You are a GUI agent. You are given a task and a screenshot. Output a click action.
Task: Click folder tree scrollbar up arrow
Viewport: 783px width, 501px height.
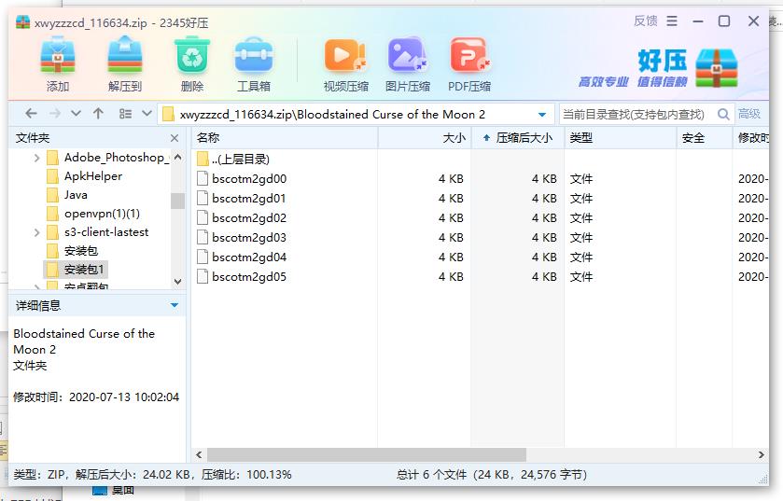pyautogui.click(x=177, y=158)
